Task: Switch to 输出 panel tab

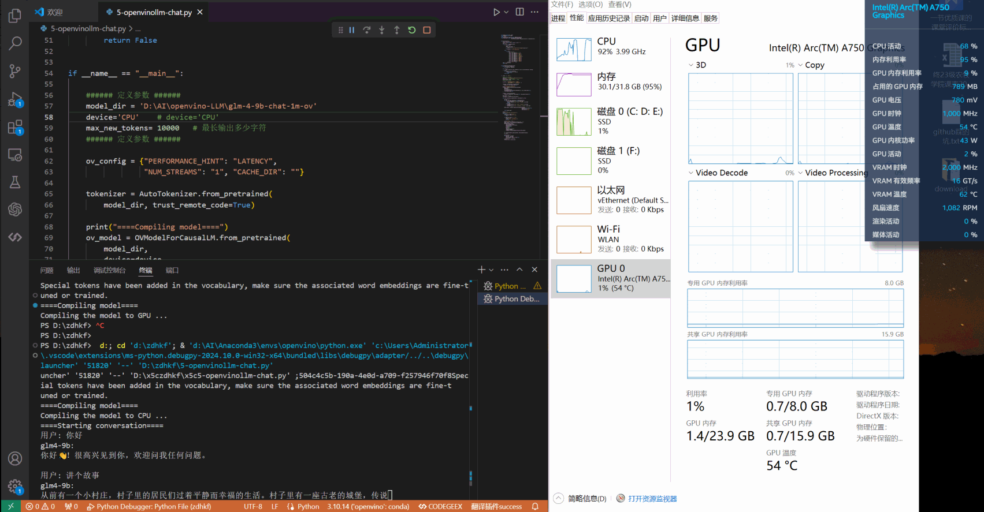Action: 73,270
